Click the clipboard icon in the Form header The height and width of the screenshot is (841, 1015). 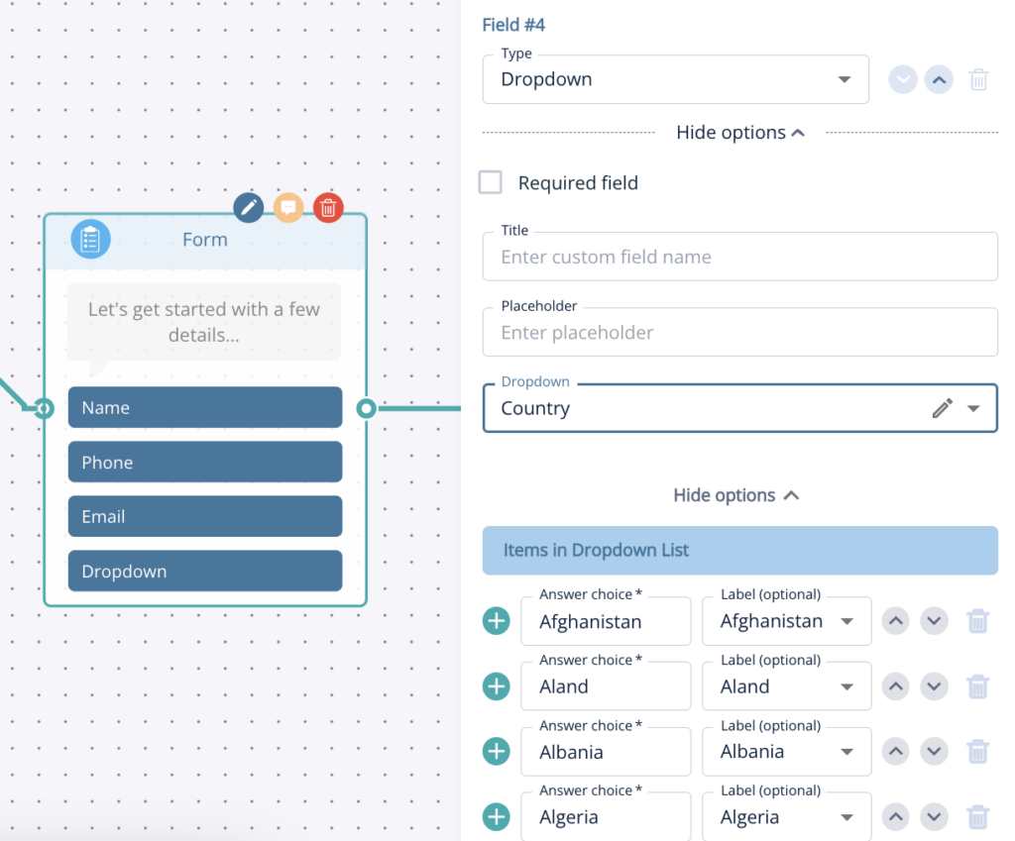[90, 239]
